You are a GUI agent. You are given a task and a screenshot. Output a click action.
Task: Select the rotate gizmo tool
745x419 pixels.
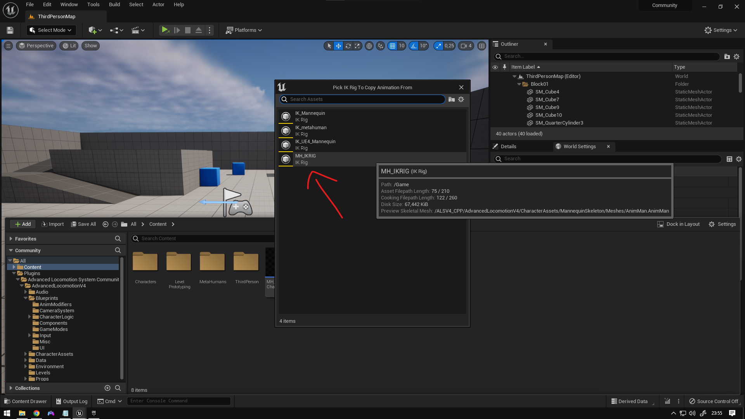click(x=348, y=46)
